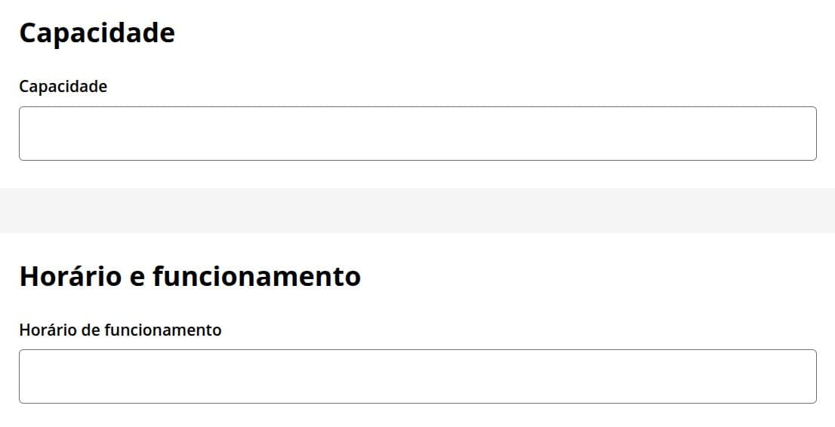Click the bold Horário e funcionamento title
This screenshot has height=427, width=835.
[x=189, y=277]
